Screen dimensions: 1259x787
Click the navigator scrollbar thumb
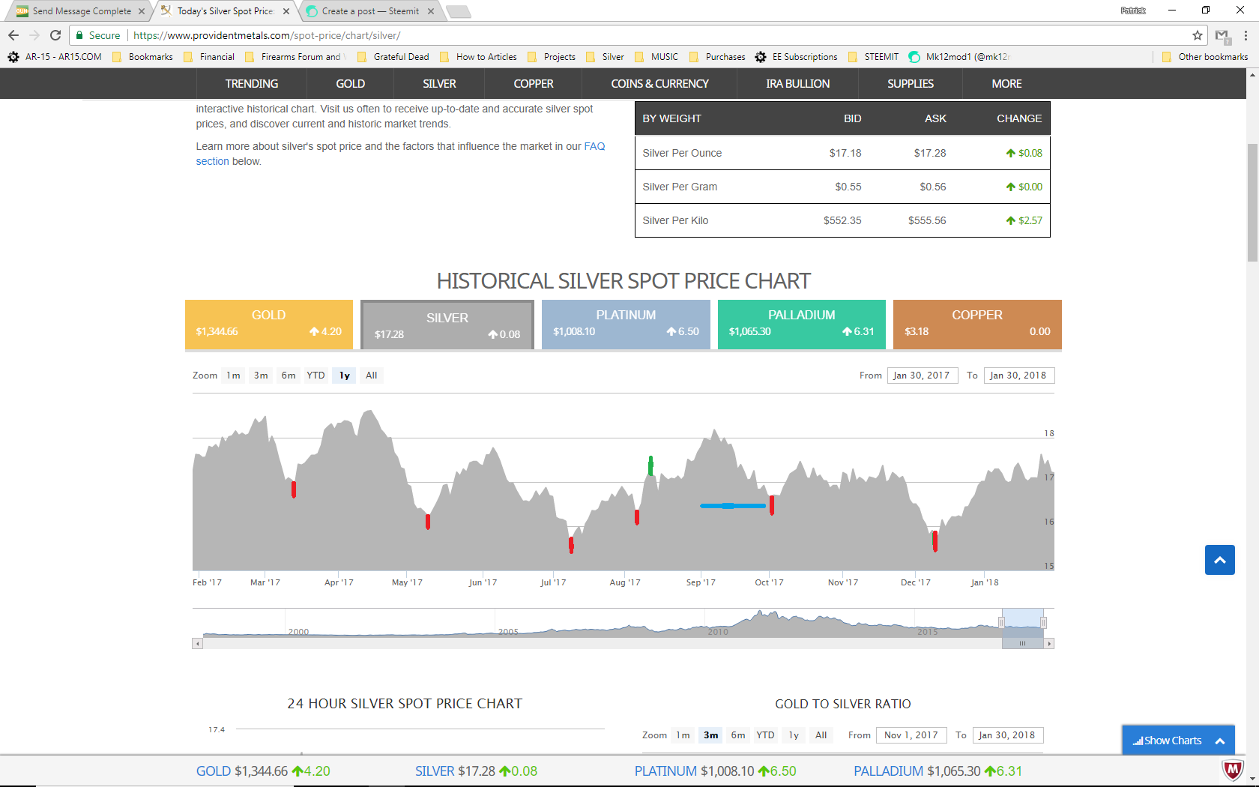[x=1022, y=644]
